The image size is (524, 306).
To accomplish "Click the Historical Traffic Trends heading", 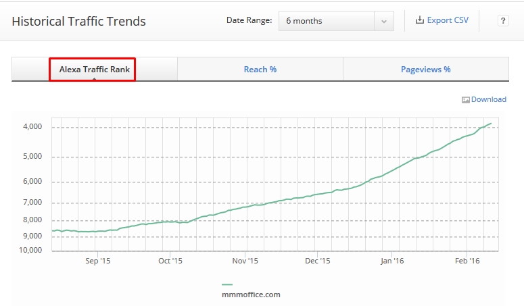I will click(x=79, y=22).
